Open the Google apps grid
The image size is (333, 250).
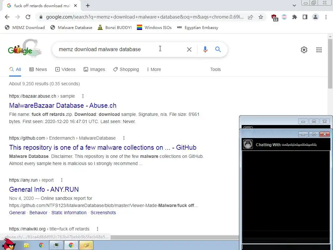point(319,50)
